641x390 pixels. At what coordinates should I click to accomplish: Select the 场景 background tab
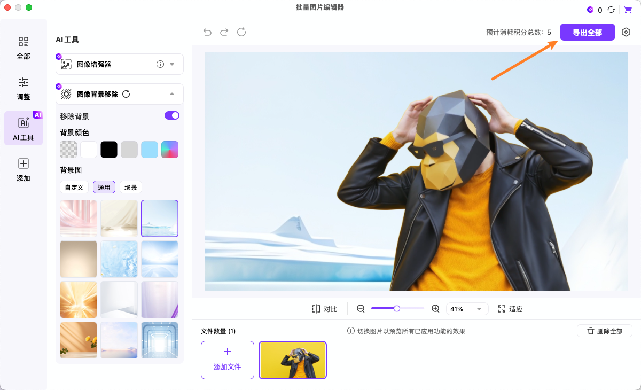click(x=131, y=188)
